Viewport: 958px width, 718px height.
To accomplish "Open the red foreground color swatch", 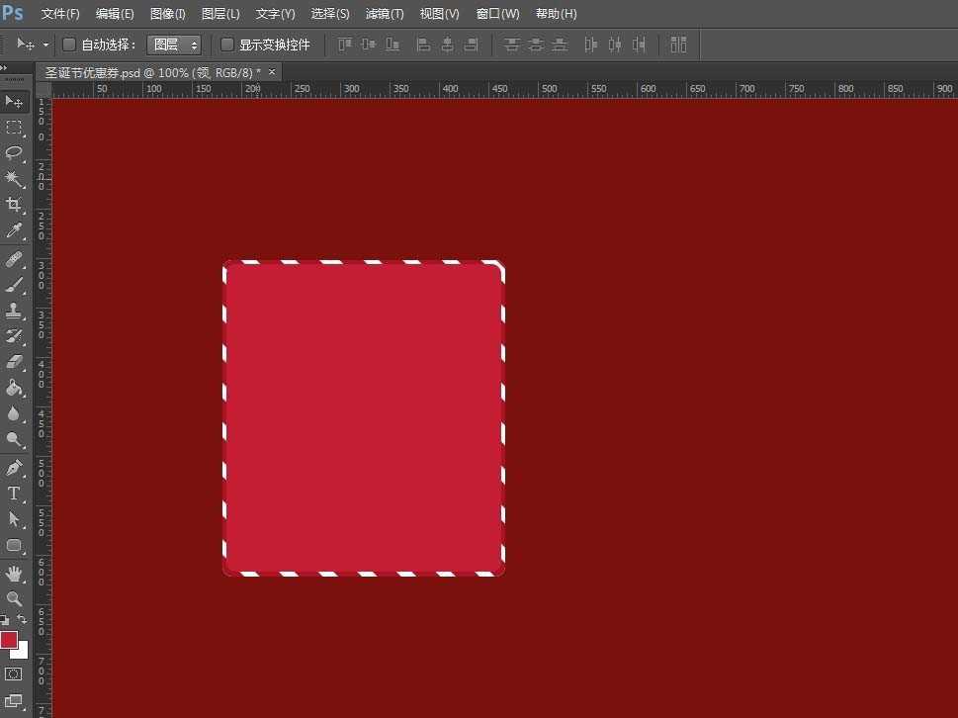I will [x=9, y=640].
